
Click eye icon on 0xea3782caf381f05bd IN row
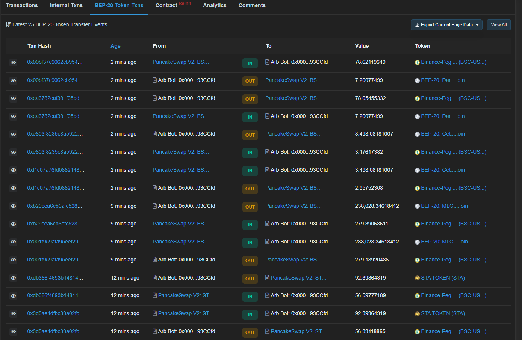coord(13,116)
